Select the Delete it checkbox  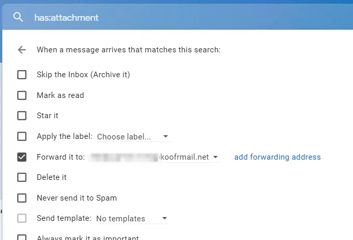22,177
